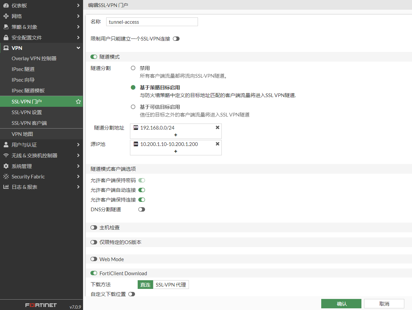This screenshot has height=310, width=412.
Task: Remove the 10.200.1.10-10.200.1.200 pool entry
Action: pos(217,144)
